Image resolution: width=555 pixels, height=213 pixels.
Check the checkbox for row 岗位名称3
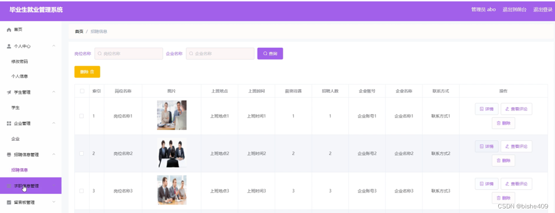(x=82, y=190)
